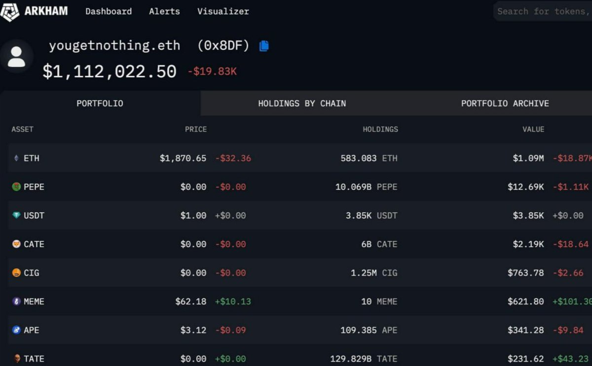Sort by the PRICE column header

(196, 129)
